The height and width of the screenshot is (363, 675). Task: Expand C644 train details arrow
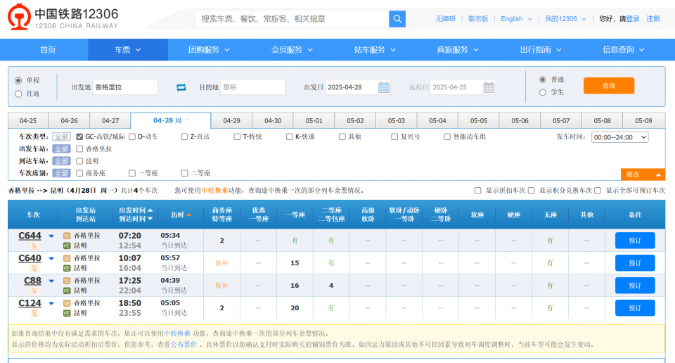(51, 236)
